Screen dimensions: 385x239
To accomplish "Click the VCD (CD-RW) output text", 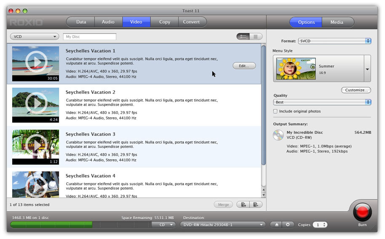I will (299, 137).
